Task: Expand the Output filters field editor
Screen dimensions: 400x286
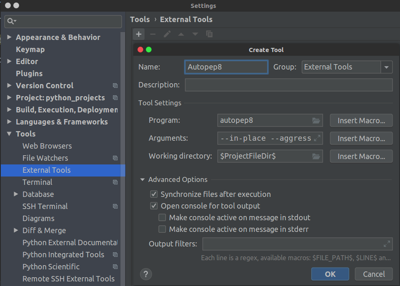Action: tap(387, 244)
